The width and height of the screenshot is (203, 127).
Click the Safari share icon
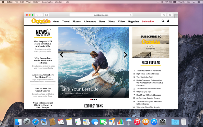(164, 15)
